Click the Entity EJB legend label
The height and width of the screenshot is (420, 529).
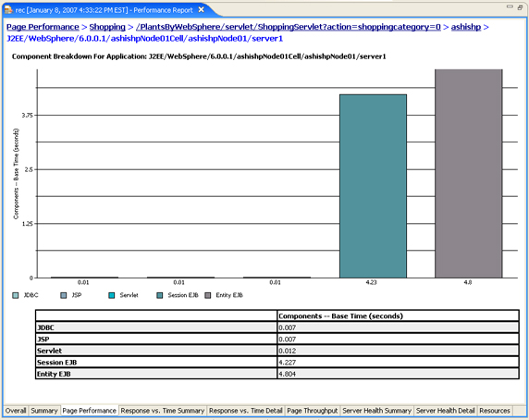229,295
